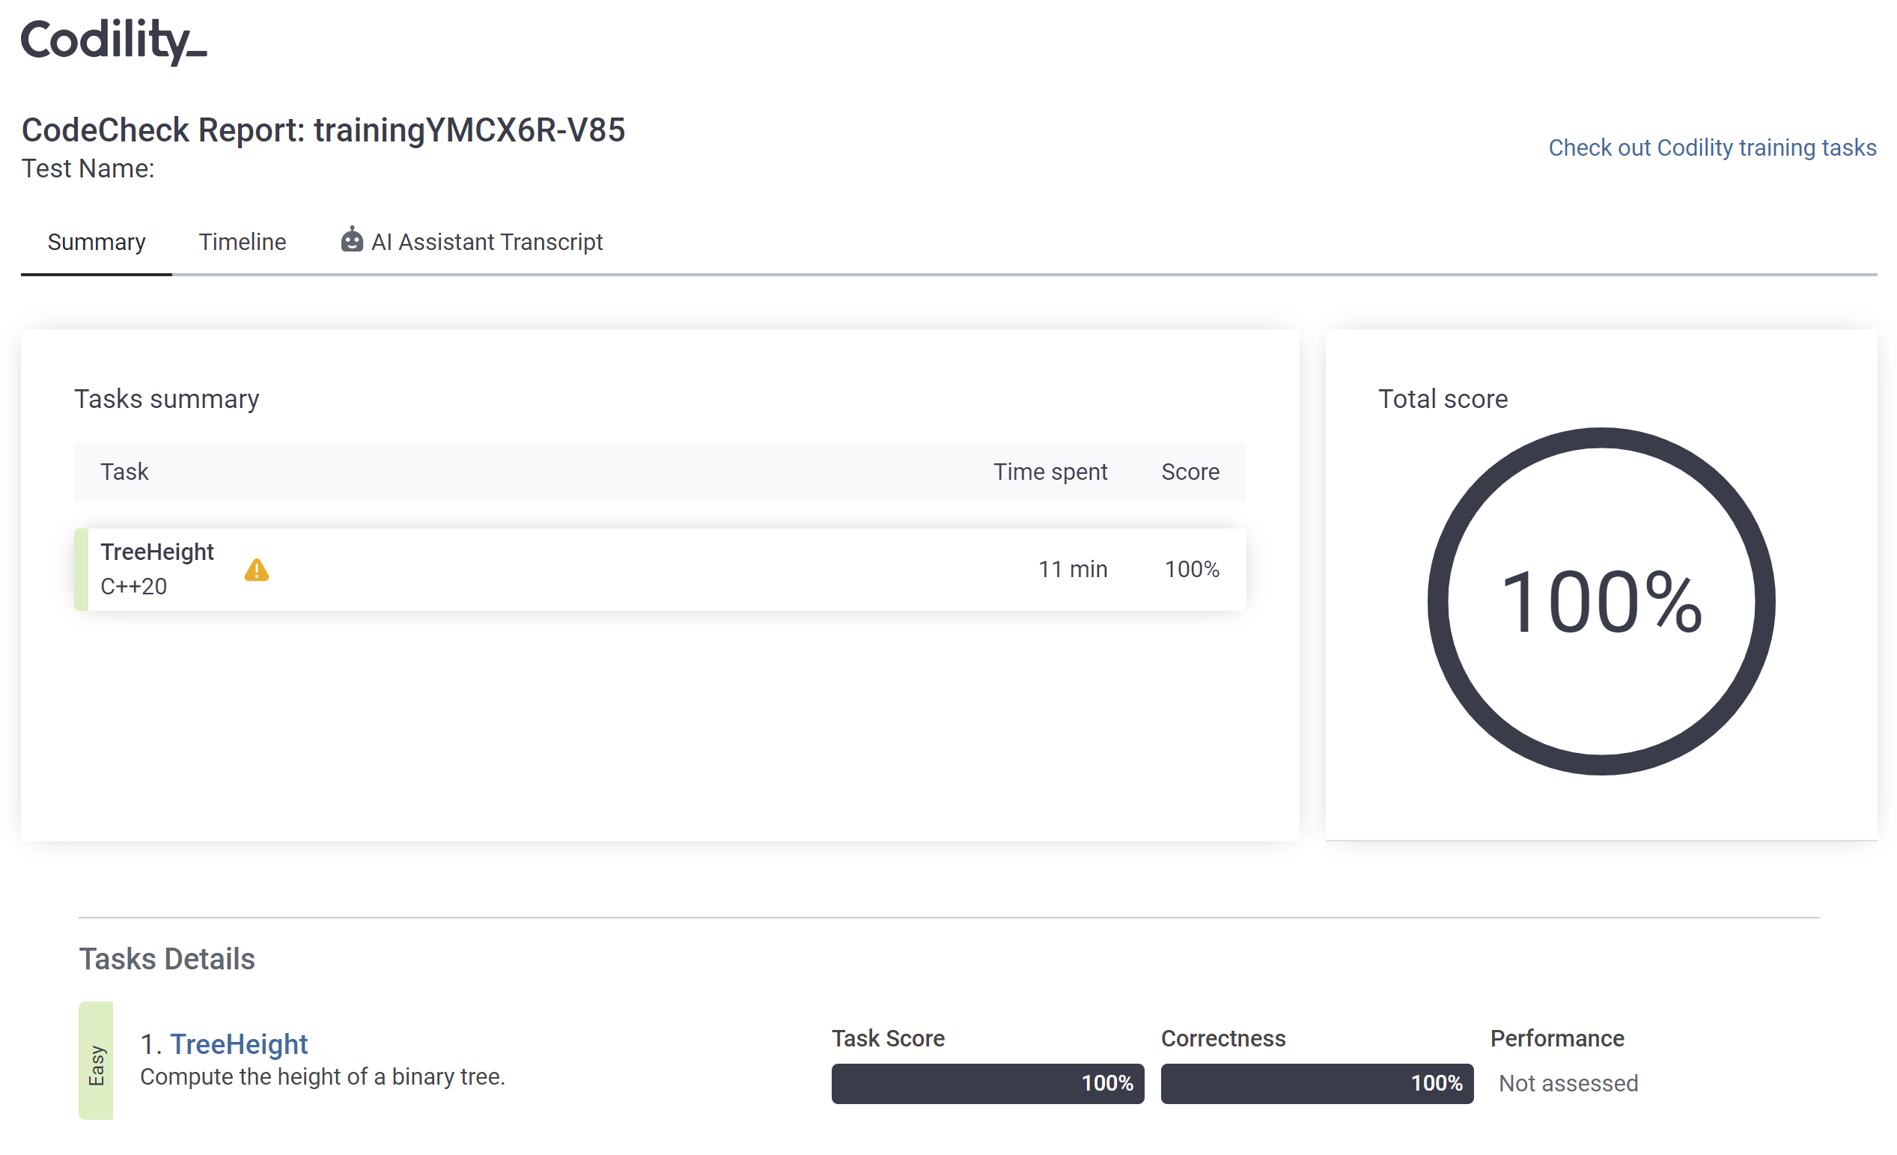Open Check out Codility training tasks link
This screenshot has height=1155, width=1897.
[1711, 148]
